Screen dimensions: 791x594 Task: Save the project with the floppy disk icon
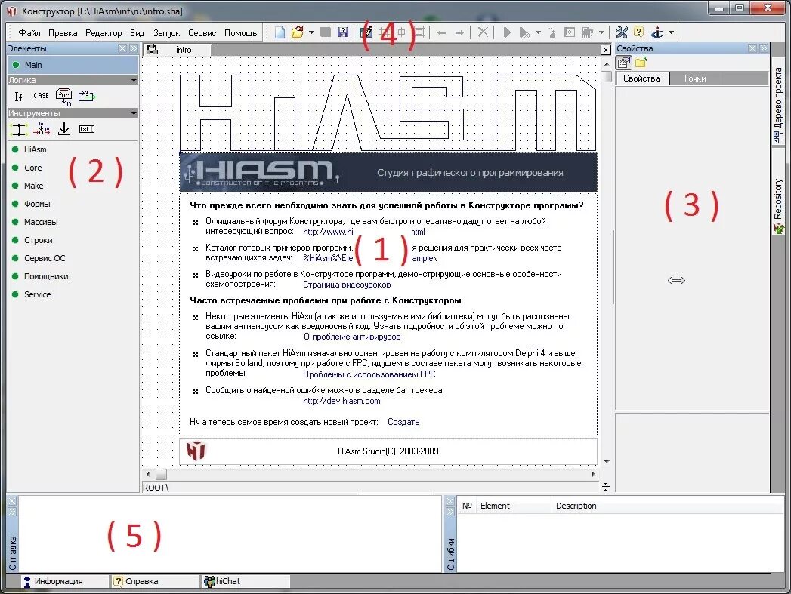tap(343, 32)
